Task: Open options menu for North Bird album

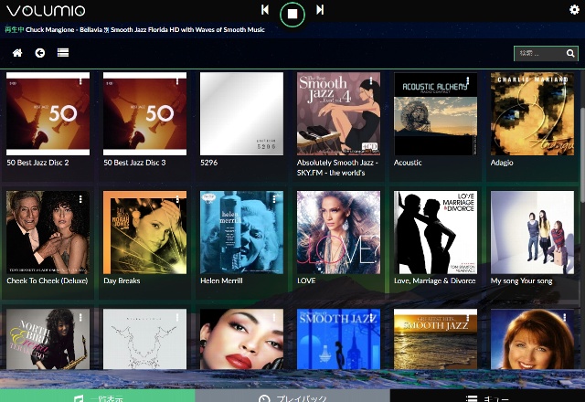Action: coord(80,317)
